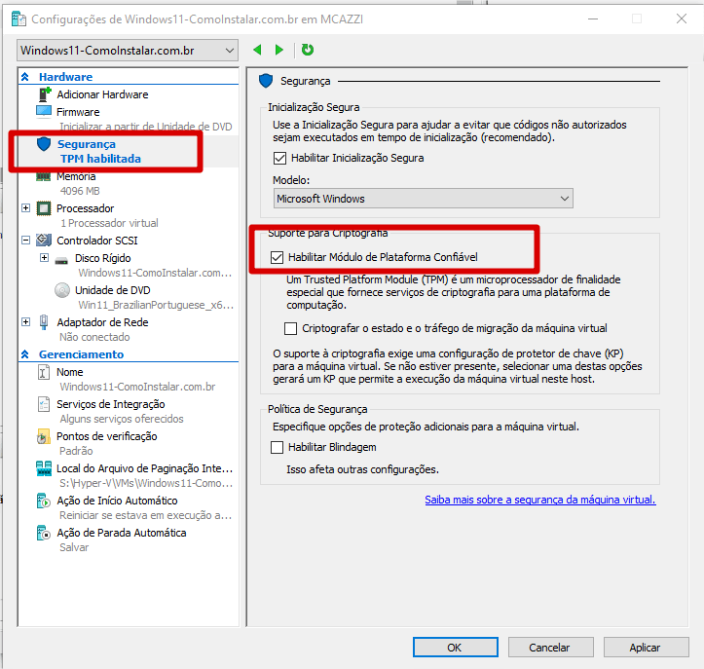Image resolution: width=704 pixels, height=669 pixels.
Task: Enable Criptografar o estado e o tráfego checkbox
Action: 290,329
